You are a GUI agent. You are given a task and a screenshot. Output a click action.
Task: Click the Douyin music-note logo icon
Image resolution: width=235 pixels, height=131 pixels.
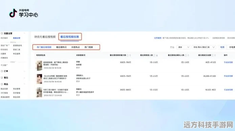click(x=13, y=13)
